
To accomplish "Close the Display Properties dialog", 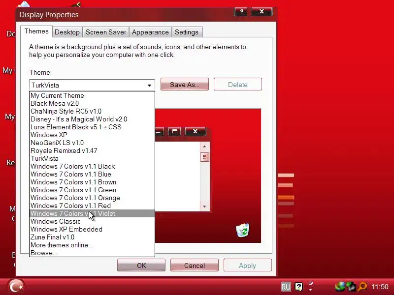I will tap(262, 11).
